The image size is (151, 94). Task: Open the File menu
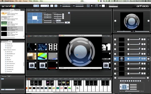click(16, 1)
